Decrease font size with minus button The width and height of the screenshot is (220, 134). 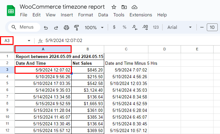coord(202,27)
